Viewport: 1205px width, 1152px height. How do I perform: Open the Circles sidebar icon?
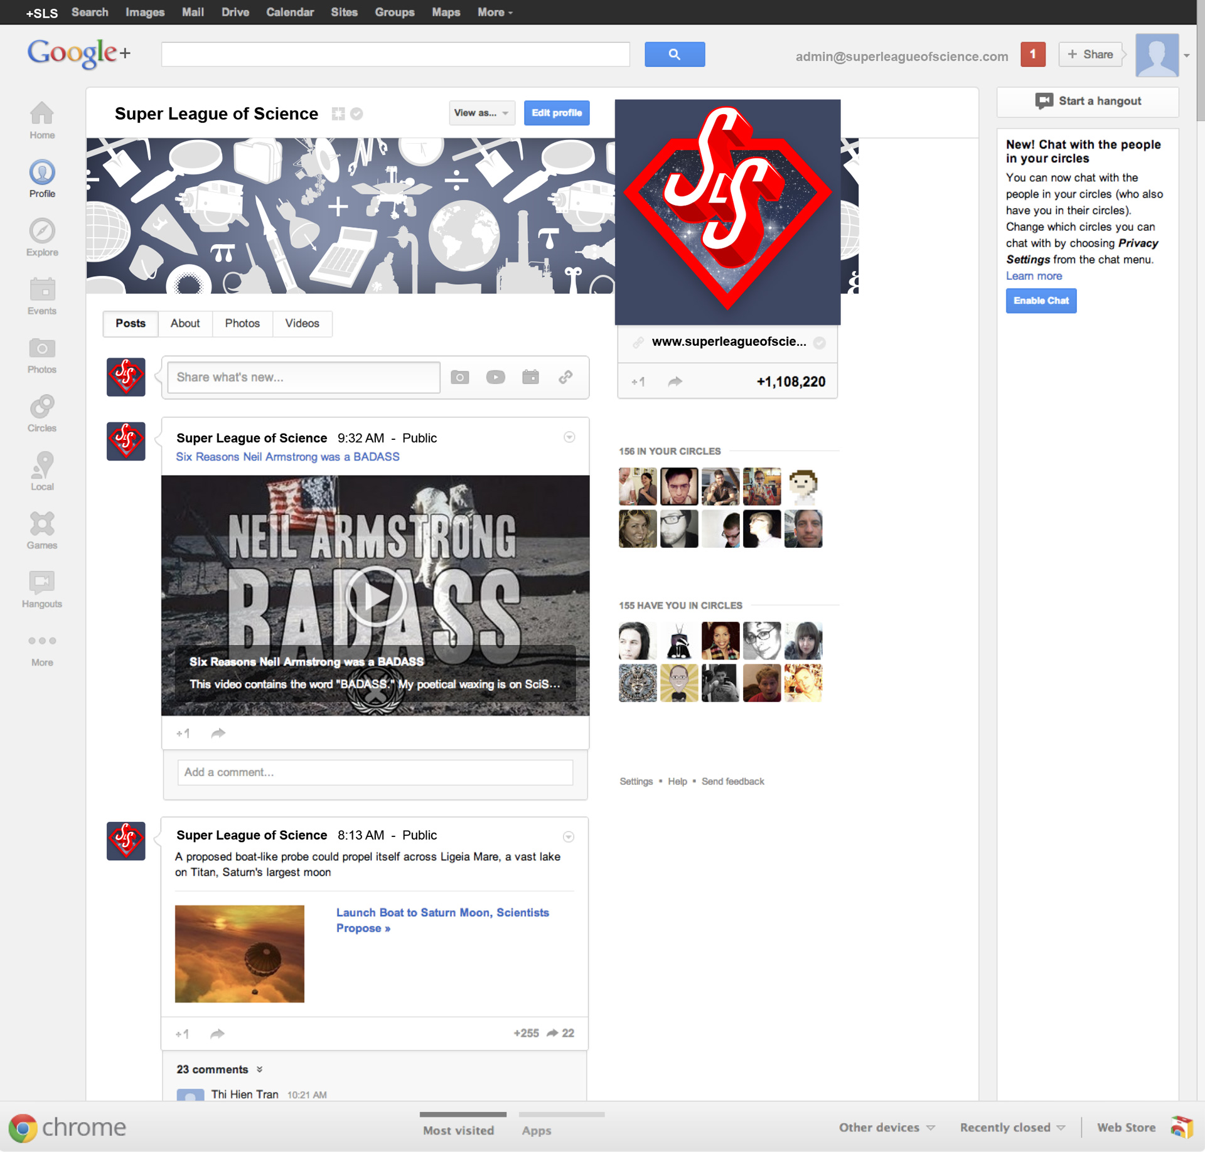tap(42, 413)
